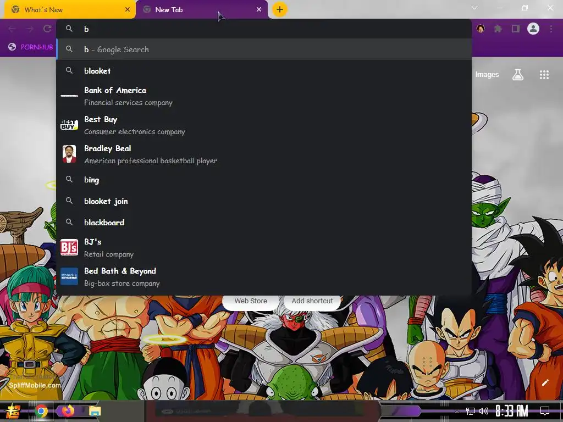
Task: Pick the Bank of America suggestion
Action: pos(264,96)
